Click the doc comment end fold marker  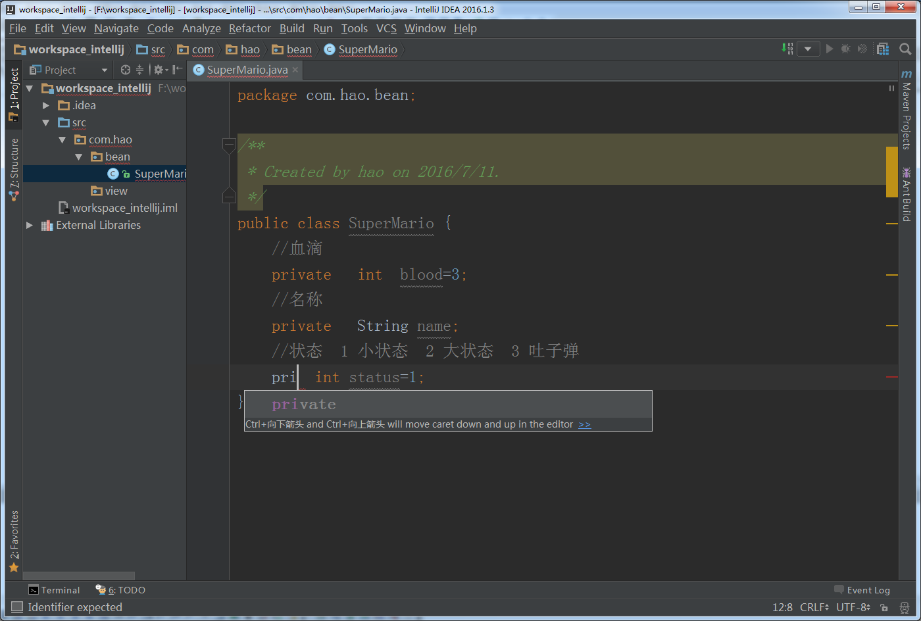tap(229, 195)
